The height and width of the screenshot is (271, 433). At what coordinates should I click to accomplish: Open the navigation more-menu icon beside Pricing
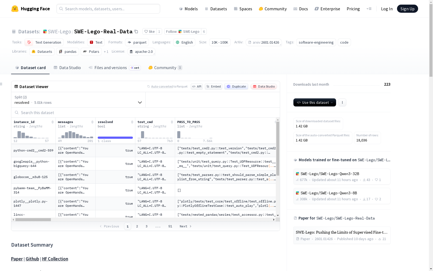coord(369,9)
